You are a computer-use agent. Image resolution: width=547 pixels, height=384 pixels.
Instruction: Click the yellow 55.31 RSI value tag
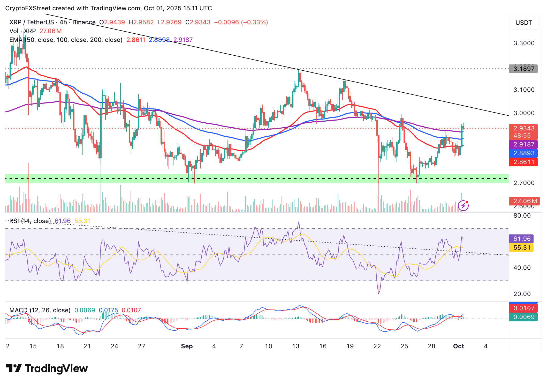coord(521,248)
